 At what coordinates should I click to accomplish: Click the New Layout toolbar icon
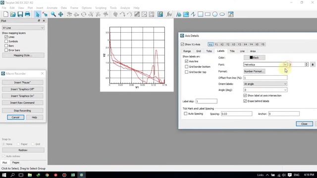point(5,14)
